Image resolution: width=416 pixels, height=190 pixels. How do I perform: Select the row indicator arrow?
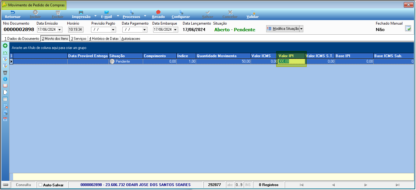pos(12,61)
